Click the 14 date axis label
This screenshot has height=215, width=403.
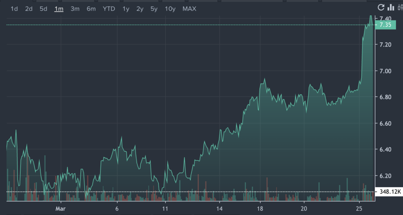point(220,209)
